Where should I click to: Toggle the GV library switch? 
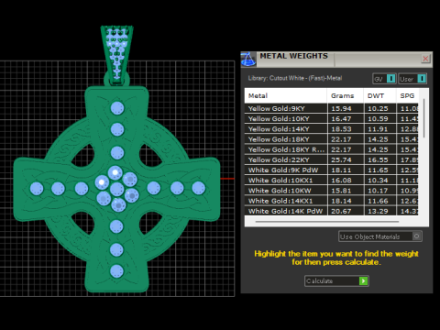point(384,79)
